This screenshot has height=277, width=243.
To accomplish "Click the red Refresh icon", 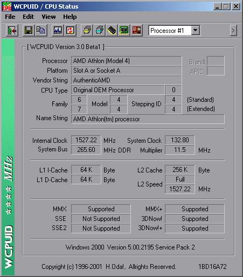I will (70, 30).
